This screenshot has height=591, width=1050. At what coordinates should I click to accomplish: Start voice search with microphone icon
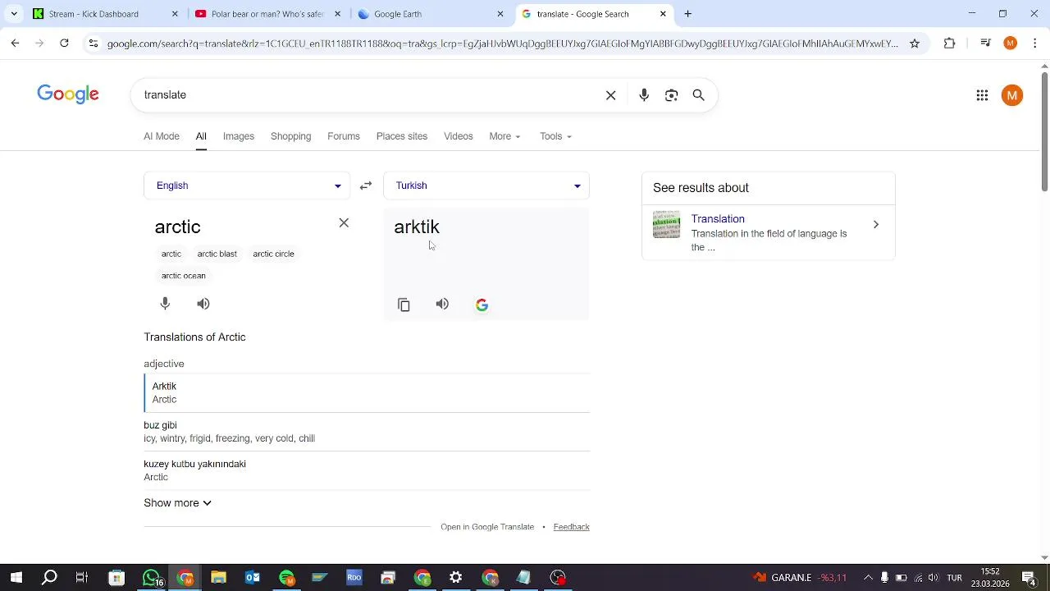[644, 95]
